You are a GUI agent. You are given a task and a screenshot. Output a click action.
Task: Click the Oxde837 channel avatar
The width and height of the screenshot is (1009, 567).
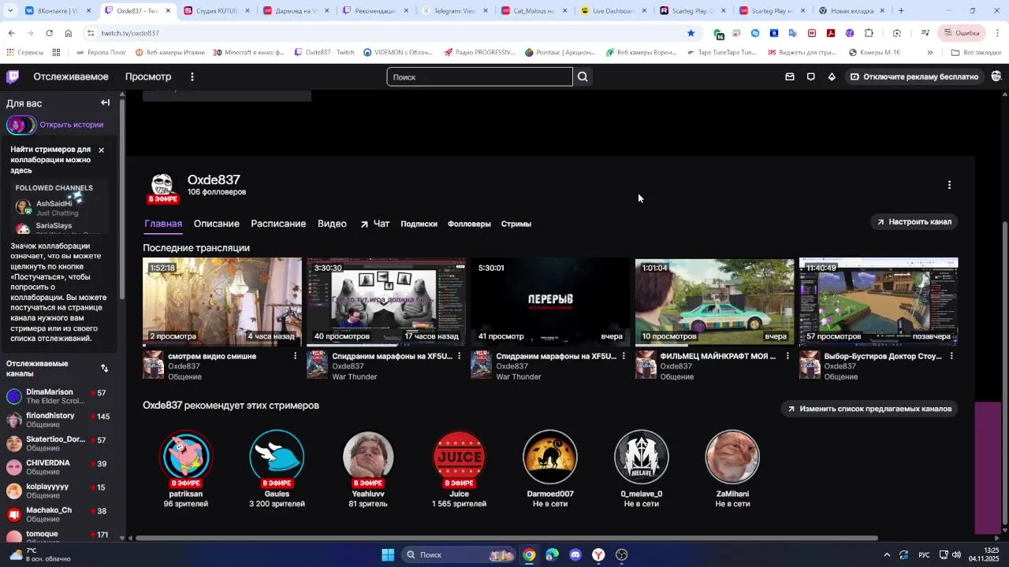(x=162, y=189)
